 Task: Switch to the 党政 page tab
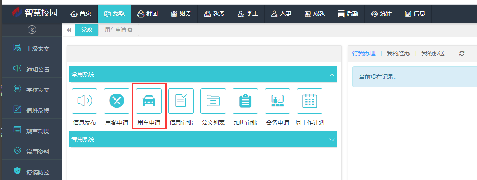[87, 30]
